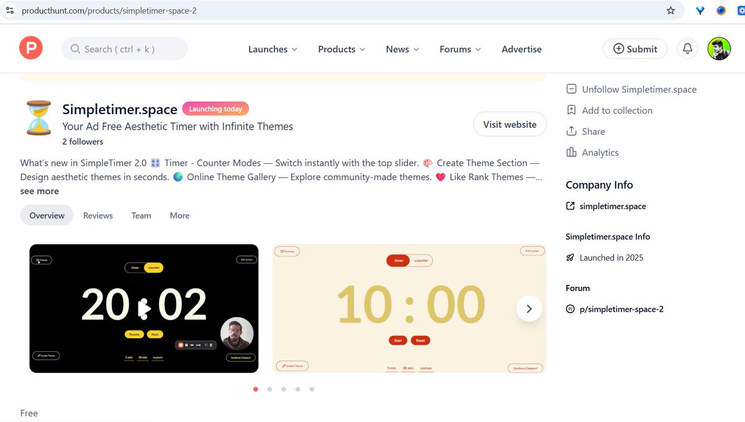
Task: Expand description with see more
Action: coord(39,191)
